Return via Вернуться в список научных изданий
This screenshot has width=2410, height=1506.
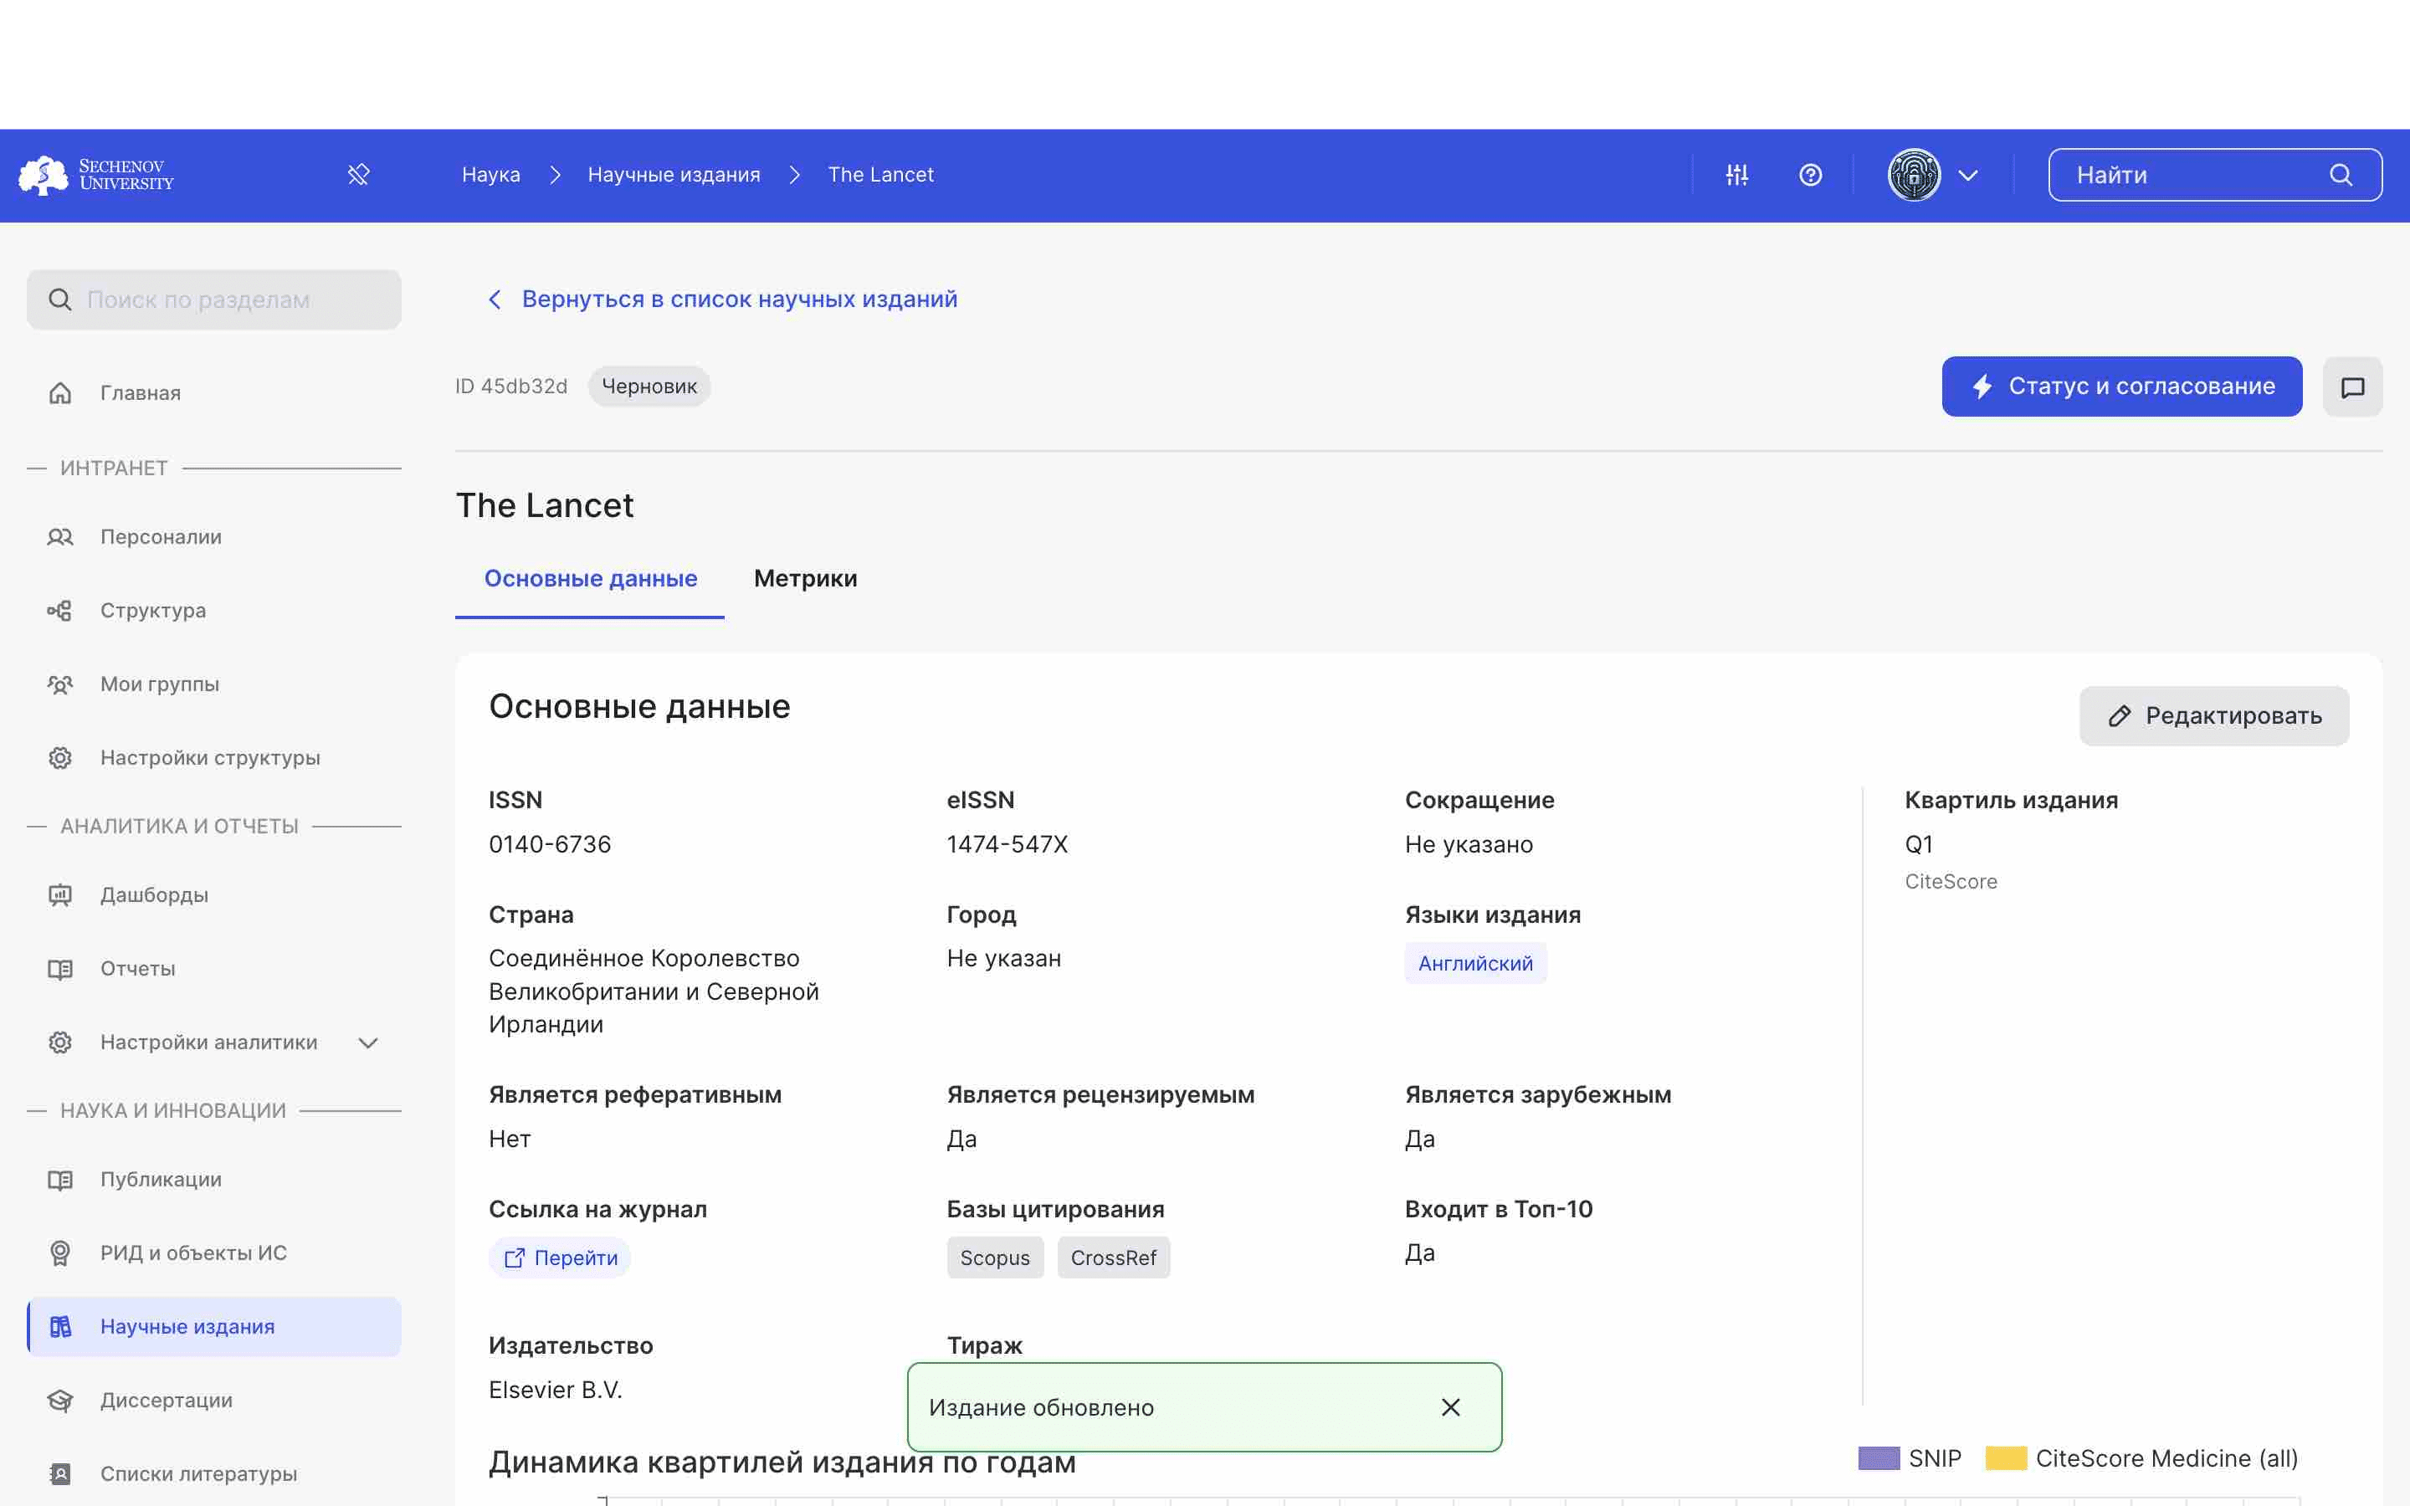click(739, 299)
